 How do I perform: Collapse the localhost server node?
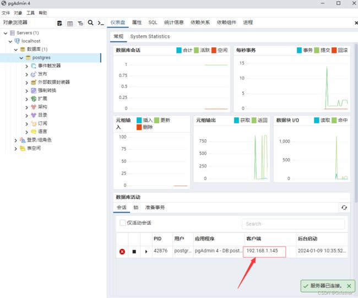click(10, 41)
